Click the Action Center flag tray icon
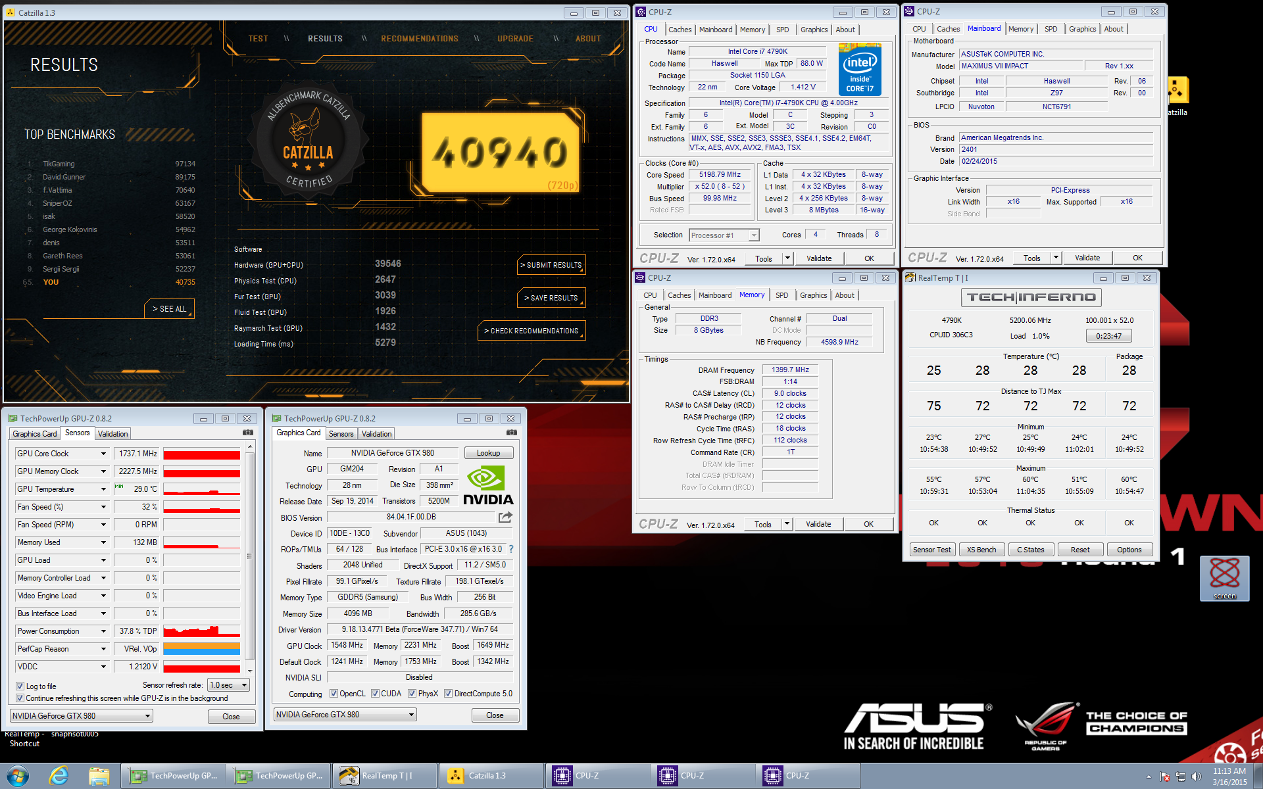Viewport: 1263px width, 789px height. pos(1165,777)
